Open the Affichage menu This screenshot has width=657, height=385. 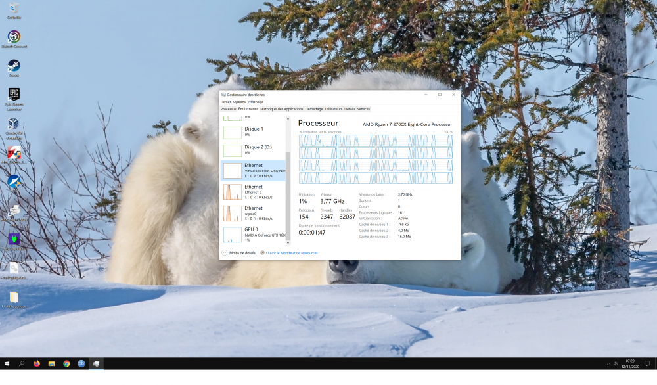click(x=256, y=102)
